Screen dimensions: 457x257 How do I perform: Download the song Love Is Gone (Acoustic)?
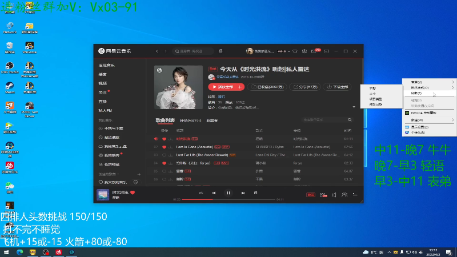171,147
